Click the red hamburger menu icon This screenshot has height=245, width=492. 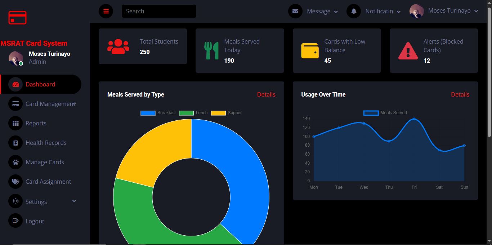pyautogui.click(x=106, y=11)
